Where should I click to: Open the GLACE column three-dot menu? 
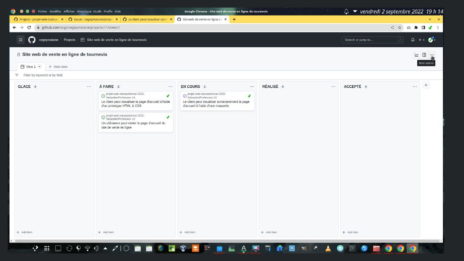click(89, 86)
